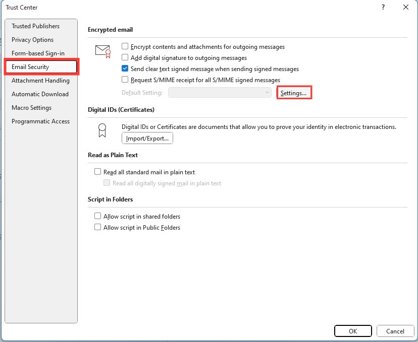Click the Digital IDs certificate ribbon icon
The image size is (418, 342).
[x=102, y=130]
